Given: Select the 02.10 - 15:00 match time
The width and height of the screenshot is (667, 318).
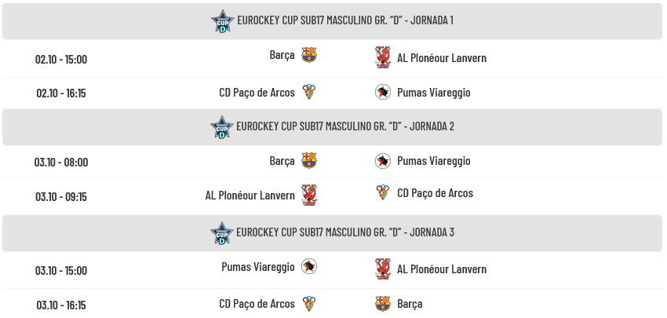Looking at the screenshot, I should [61, 59].
